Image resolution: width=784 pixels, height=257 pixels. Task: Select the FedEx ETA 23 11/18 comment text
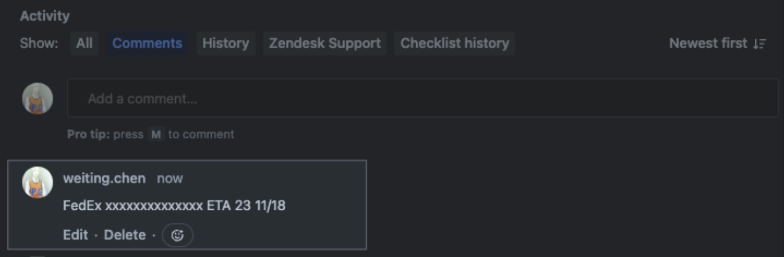point(174,206)
